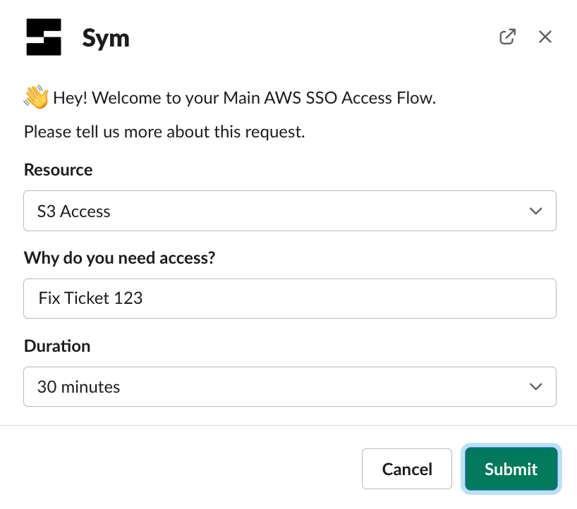Select the 'S3 Access' value text

tap(74, 211)
